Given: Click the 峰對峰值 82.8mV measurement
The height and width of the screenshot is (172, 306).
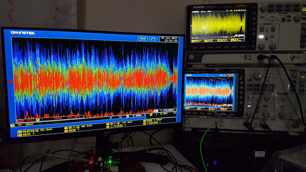Looking at the screenshot, I should tap(35, 131).
